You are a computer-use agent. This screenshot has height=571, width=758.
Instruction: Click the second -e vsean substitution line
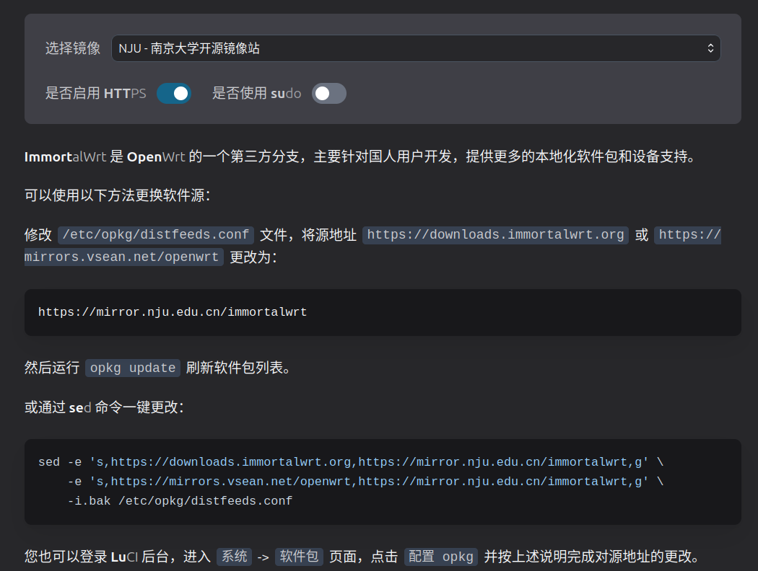(x=365, y=481)
